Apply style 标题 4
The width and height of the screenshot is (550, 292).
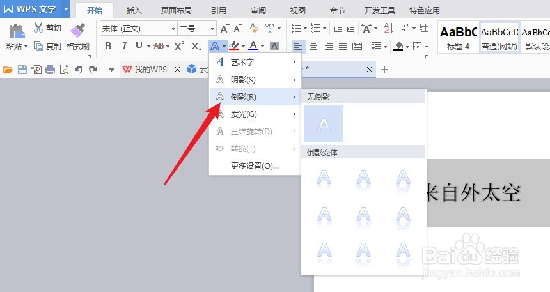(459, 38)
